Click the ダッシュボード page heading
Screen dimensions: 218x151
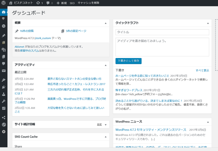point(29,13)
